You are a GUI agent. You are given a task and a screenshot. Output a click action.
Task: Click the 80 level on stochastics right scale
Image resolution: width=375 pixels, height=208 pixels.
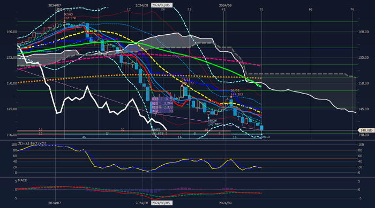tap(361, 150)
